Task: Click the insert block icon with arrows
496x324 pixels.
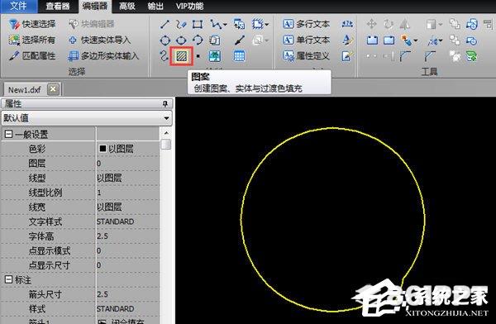Action: pos(239,24)
